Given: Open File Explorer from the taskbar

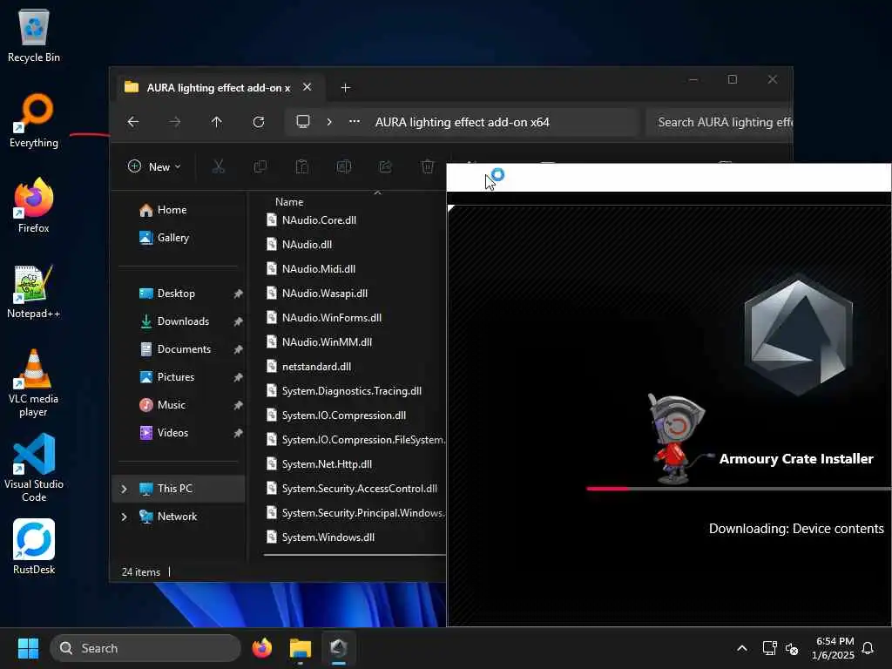Looking at the screenshot, I should coord(301,648).
